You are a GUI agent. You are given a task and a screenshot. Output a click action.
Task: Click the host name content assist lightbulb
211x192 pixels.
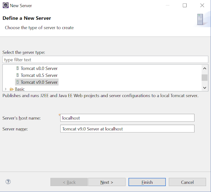(x=59, y=115)
